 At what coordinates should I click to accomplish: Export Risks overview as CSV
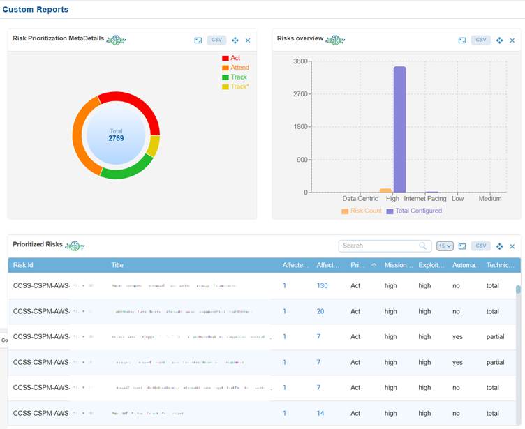tap(481, 40)
